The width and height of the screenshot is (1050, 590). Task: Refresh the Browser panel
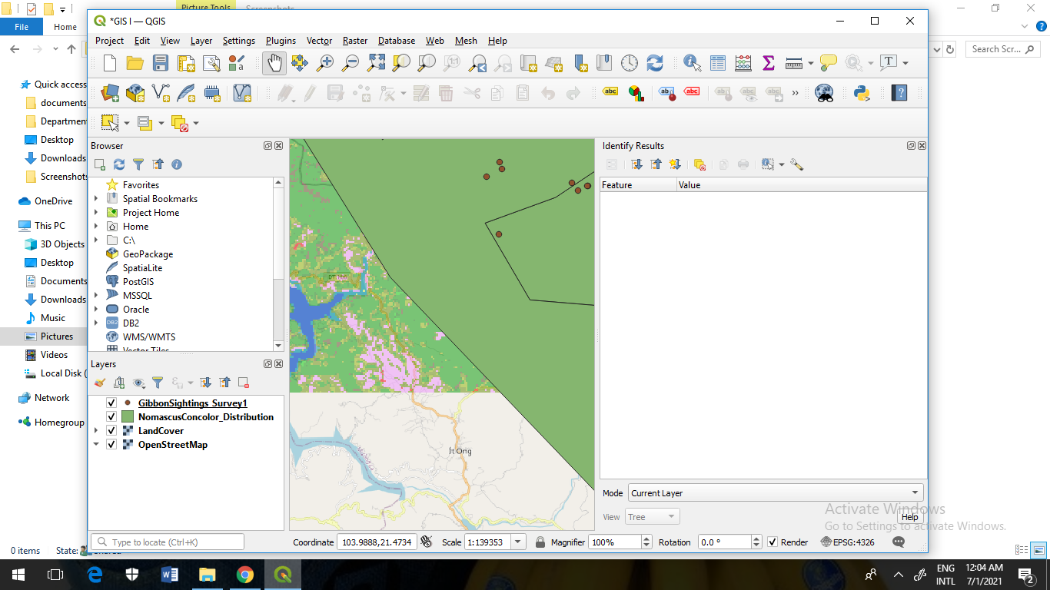click(119, 164)
